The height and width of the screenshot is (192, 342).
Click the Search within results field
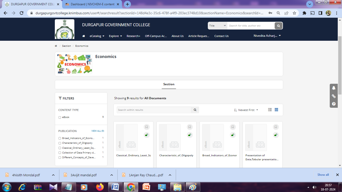(x=154, y=110)
